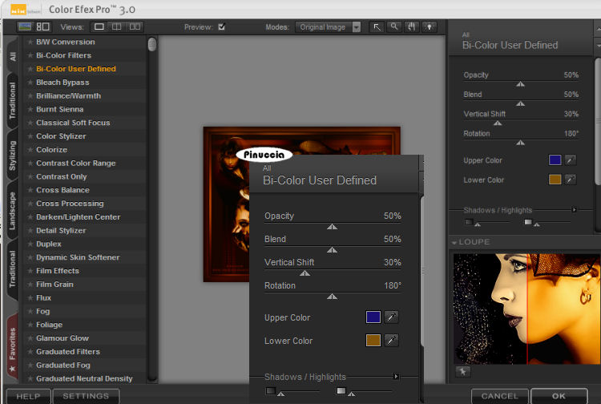This screenshot has height=404, width=601.
Task: Toggle favorite star beside Fog filter
Action: click(x=30, y=312)
